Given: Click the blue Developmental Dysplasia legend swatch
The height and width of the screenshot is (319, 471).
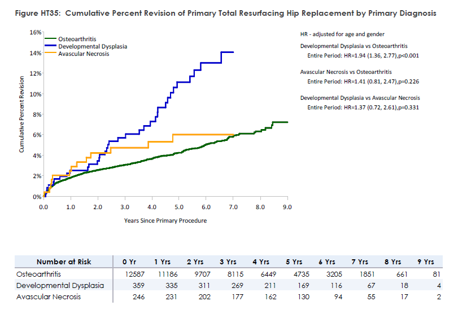Looking at the screenshot, I should pyautogui.click(x=51, y=46).
